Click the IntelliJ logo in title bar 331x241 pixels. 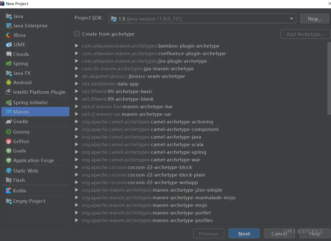pos(2,4)
